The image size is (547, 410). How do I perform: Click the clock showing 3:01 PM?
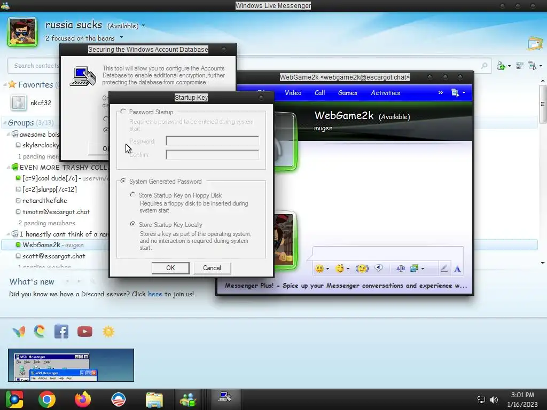522,395
